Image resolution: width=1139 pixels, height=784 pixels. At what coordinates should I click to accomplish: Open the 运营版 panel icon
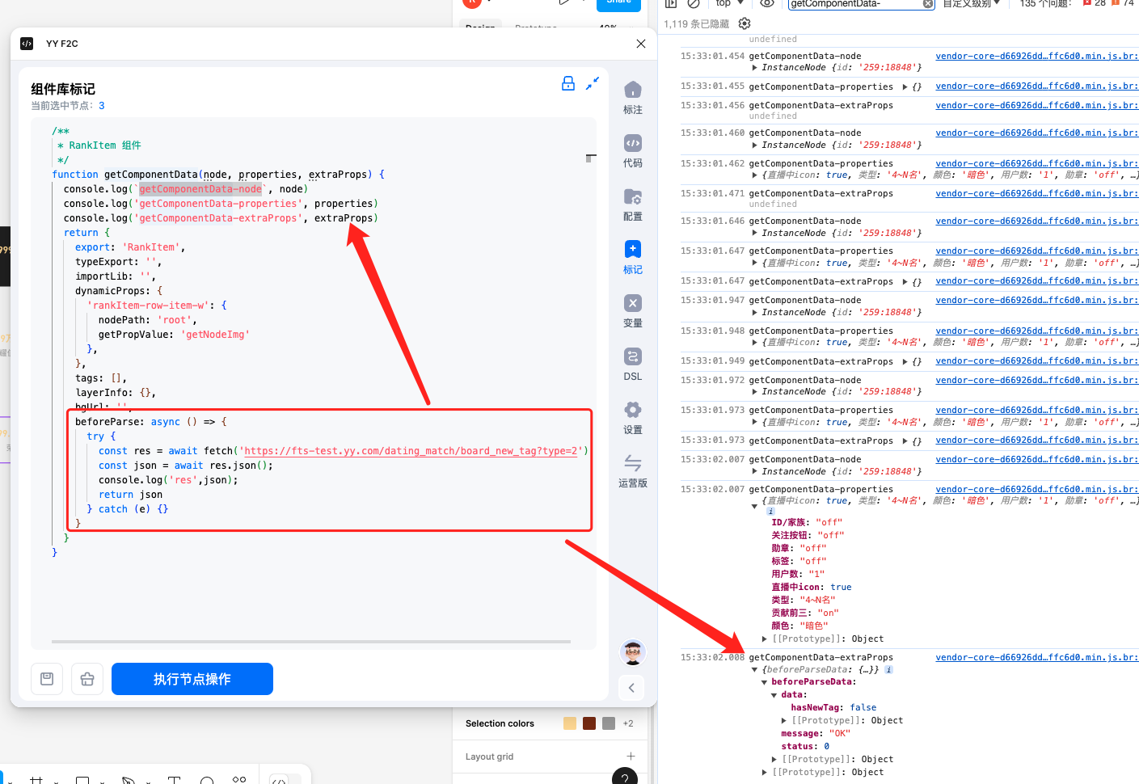click(x=633, y=464)
